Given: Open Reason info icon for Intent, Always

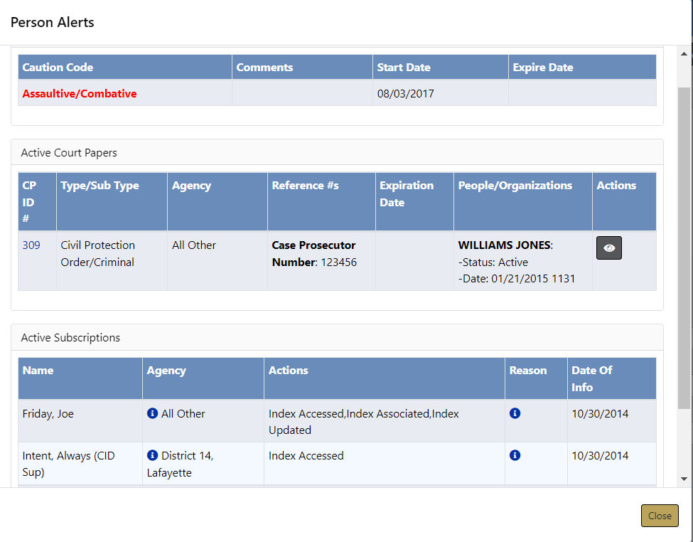Looking at the screenshot, I should (x=515, y=455).
